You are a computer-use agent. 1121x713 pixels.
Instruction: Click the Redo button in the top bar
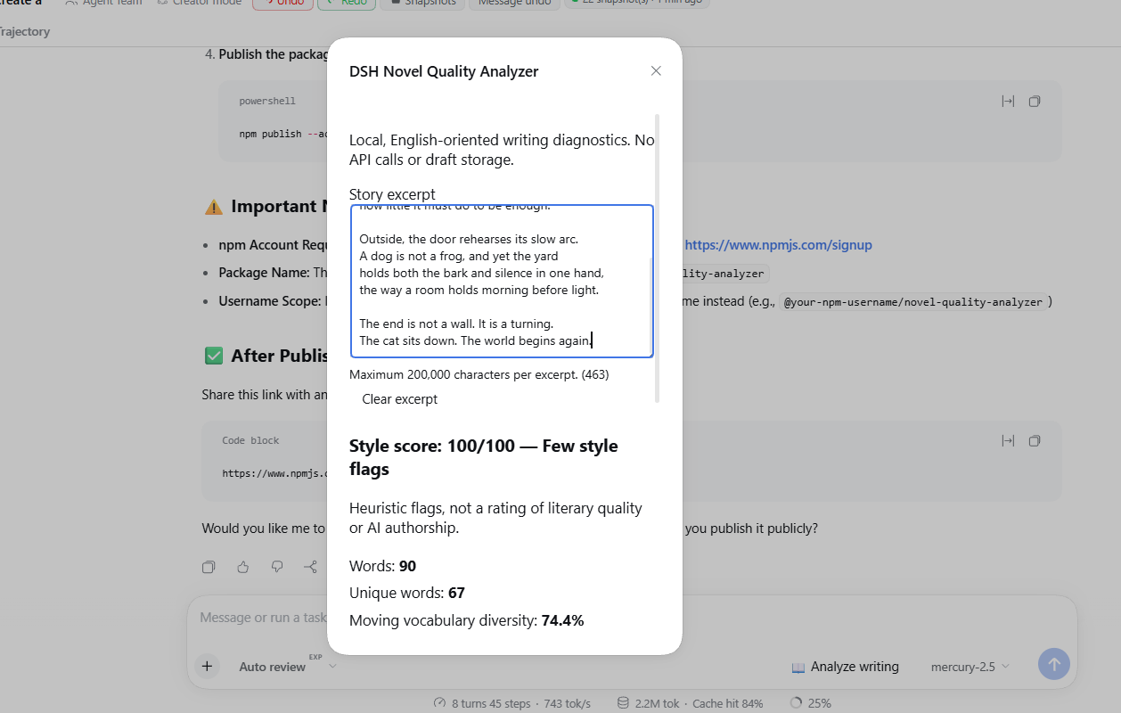346,4
